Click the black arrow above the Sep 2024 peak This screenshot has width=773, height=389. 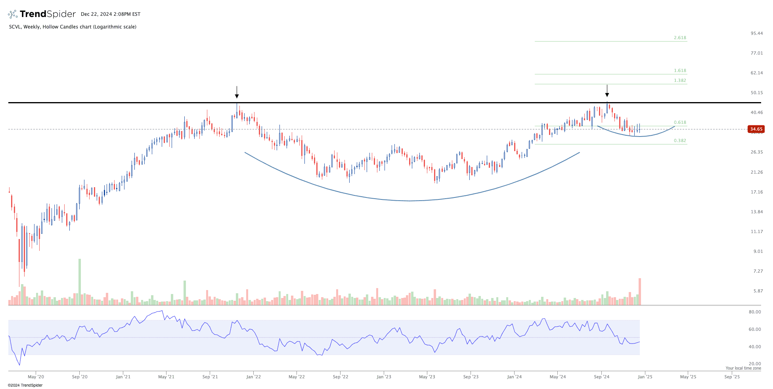point(607,91)
